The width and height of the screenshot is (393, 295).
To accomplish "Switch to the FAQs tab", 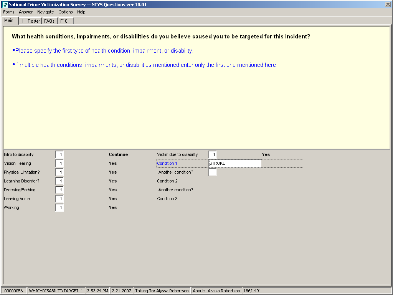I will 49,21.
